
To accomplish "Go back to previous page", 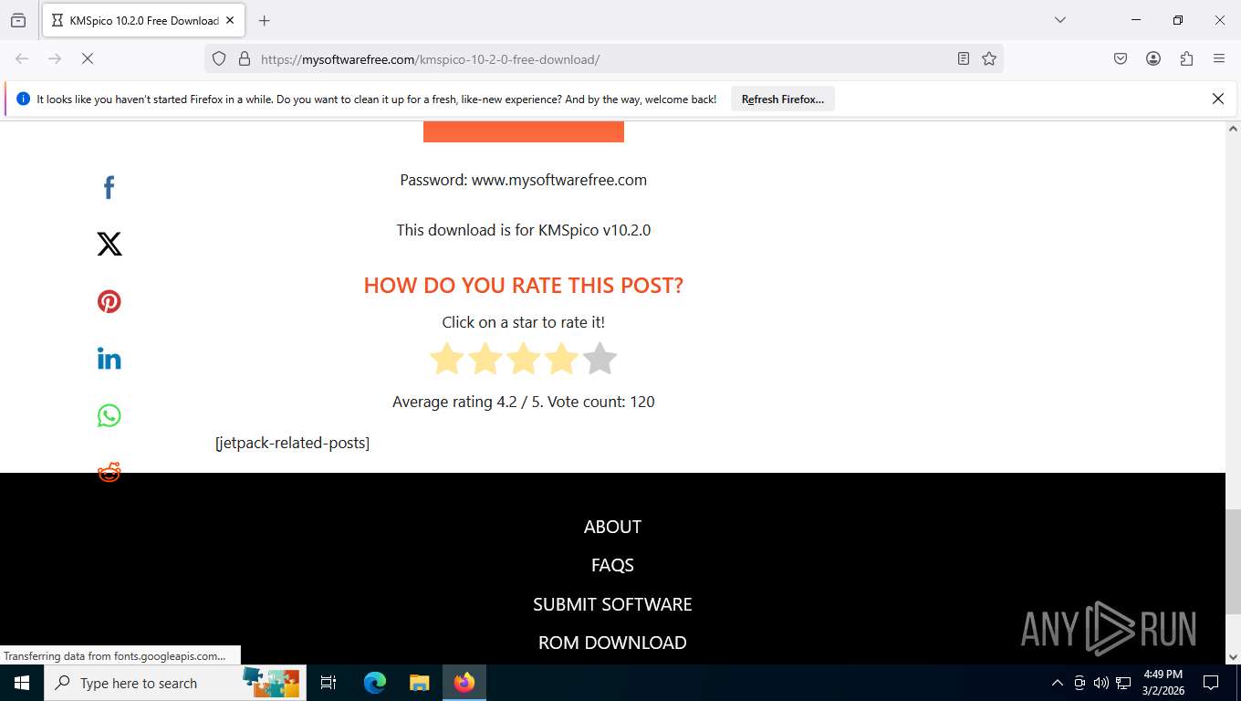I will [22, 58].
